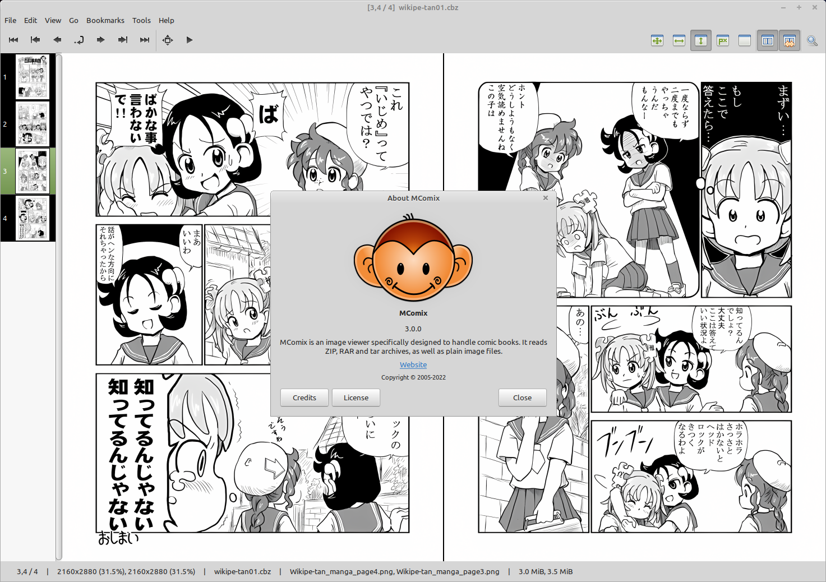
Task: Click the 'Copyright © 2005-2022' text
Action: (413, 377)
